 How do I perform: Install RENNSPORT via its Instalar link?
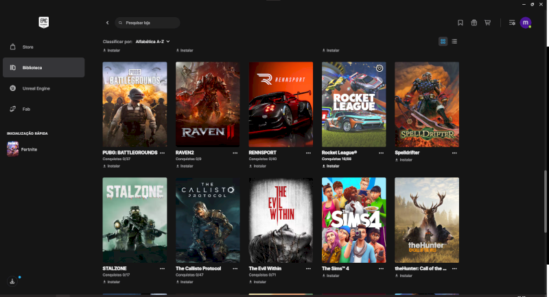258,166
